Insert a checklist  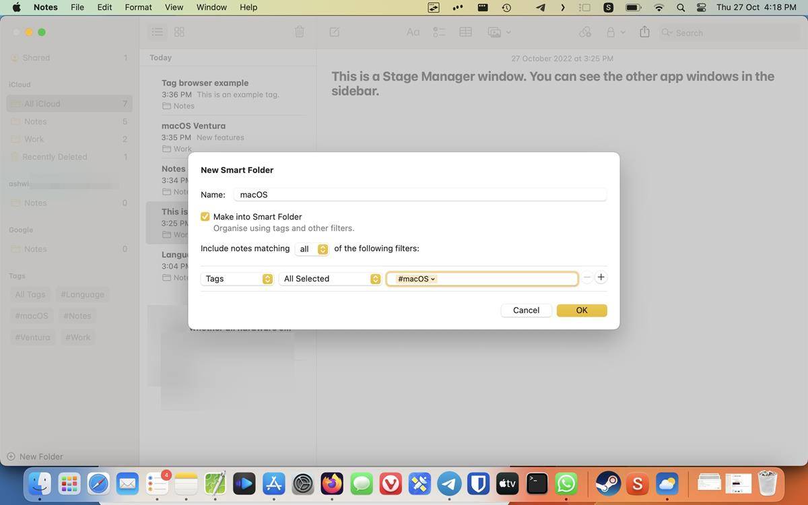[x=439, y=32]
